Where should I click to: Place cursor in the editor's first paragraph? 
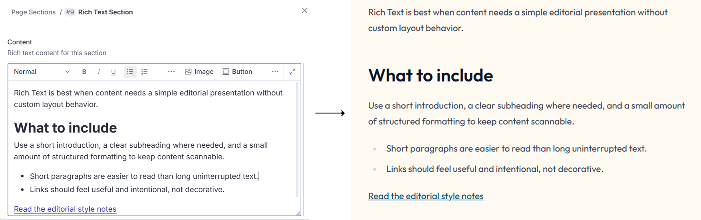click(x=148, y=99)
